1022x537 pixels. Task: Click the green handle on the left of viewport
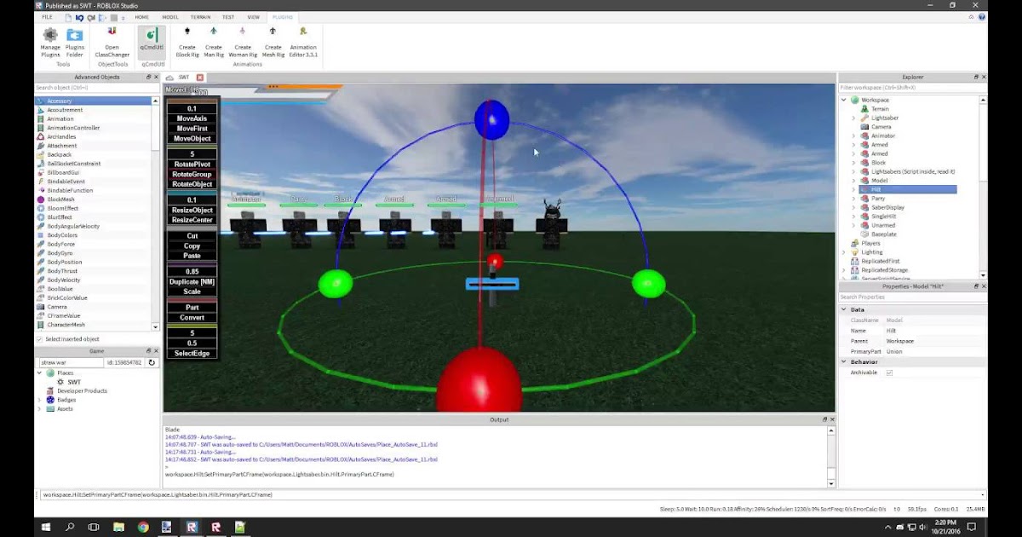(336, 284)
